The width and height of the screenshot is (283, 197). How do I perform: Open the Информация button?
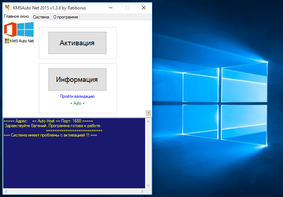(x=77, y=79)
